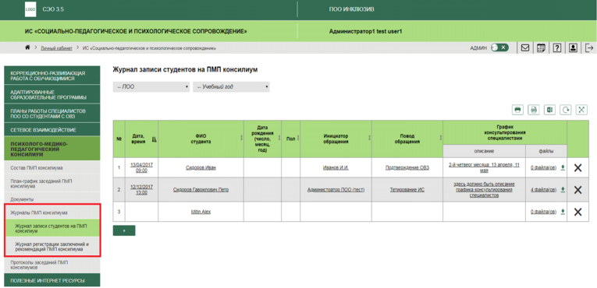Refresh the table with the circular arrow icon
The width and height of the screenshot is (597, 288).
[x=566, y=110]
